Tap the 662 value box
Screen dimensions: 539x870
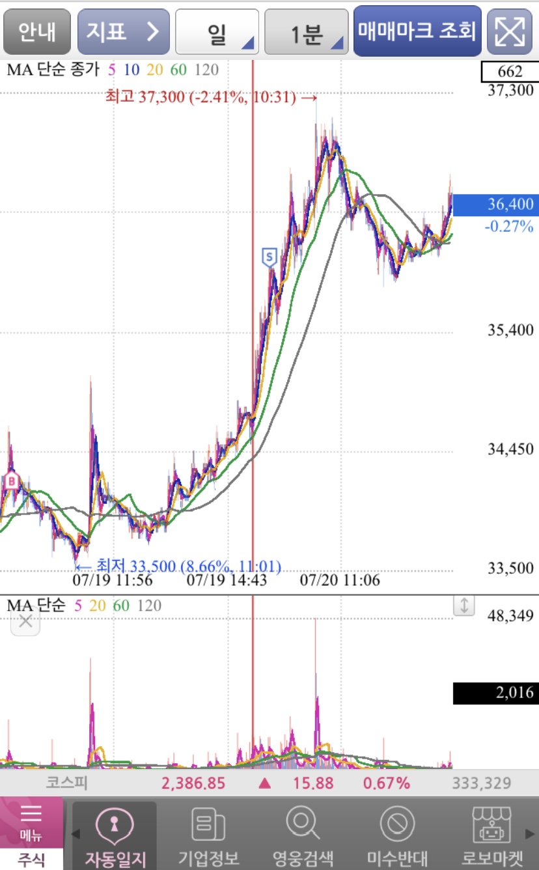click(x=509, y=72)
